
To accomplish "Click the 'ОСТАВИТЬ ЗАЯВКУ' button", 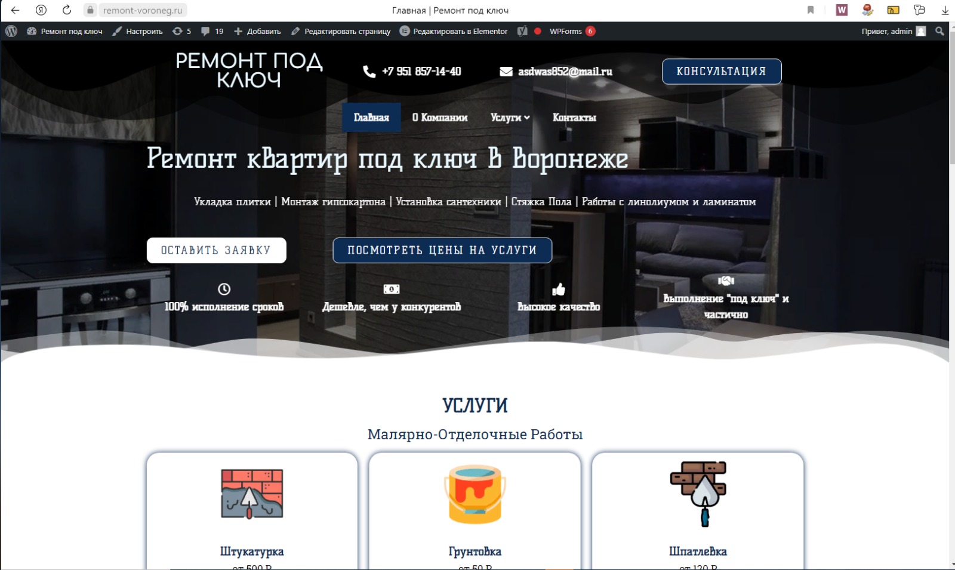I will coord(217,250).
